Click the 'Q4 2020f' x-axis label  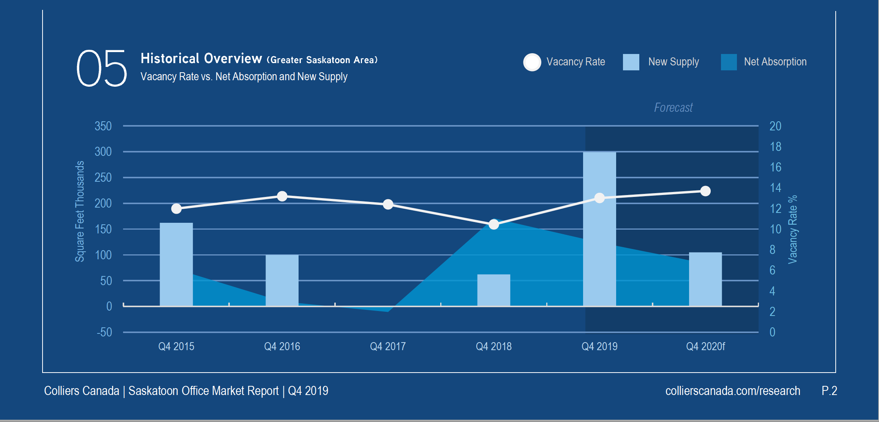(705, 346)
